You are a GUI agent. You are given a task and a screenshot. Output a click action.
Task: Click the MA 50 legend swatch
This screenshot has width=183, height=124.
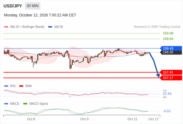(x=50, y=27)
